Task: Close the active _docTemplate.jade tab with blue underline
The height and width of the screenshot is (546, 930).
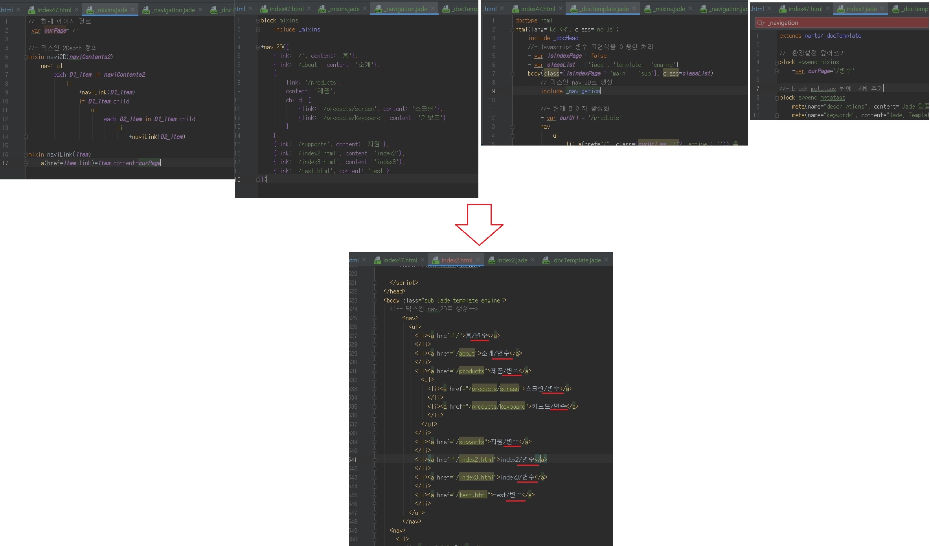Action: 634,9
